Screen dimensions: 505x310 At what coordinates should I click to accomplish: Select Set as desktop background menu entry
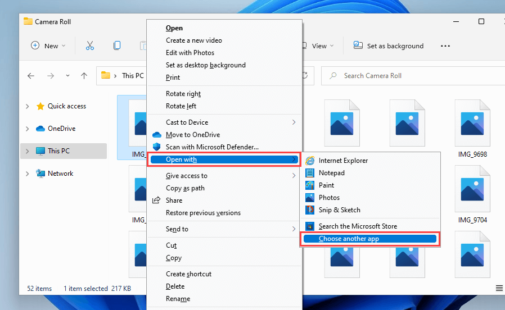pyautogui.click(x=205, y=65)
